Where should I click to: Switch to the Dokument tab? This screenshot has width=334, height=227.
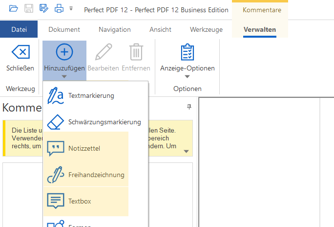[64, 30]
